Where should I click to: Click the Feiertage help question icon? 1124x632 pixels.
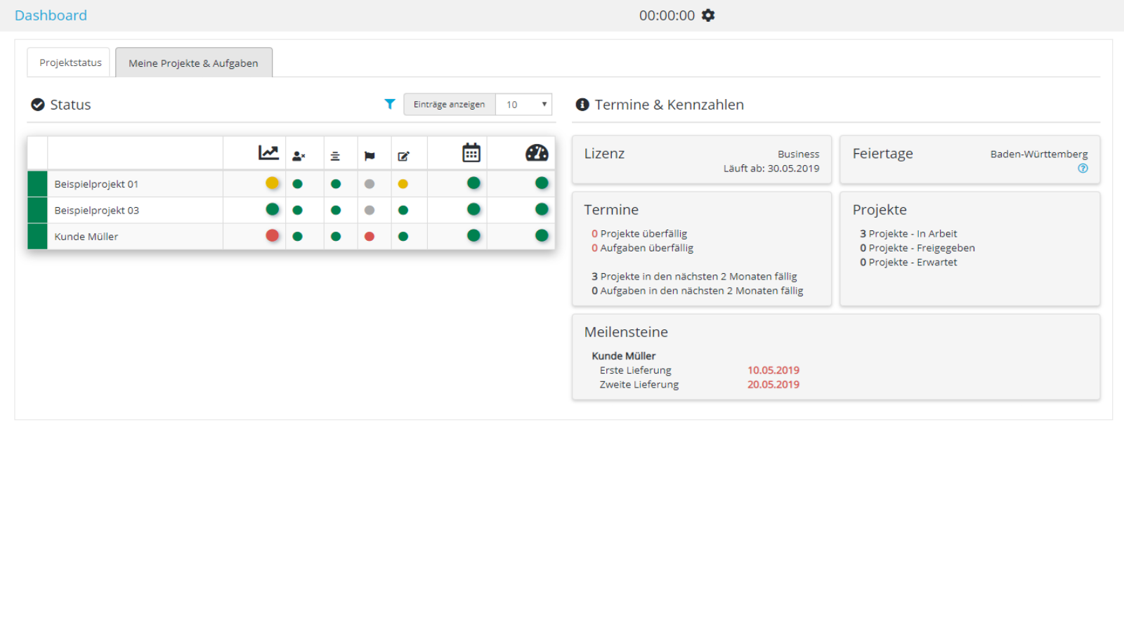pyautogui.click(x=1083, y=169)
